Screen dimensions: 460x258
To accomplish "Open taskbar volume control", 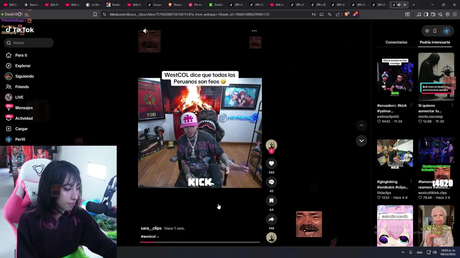I will [435, 252].
